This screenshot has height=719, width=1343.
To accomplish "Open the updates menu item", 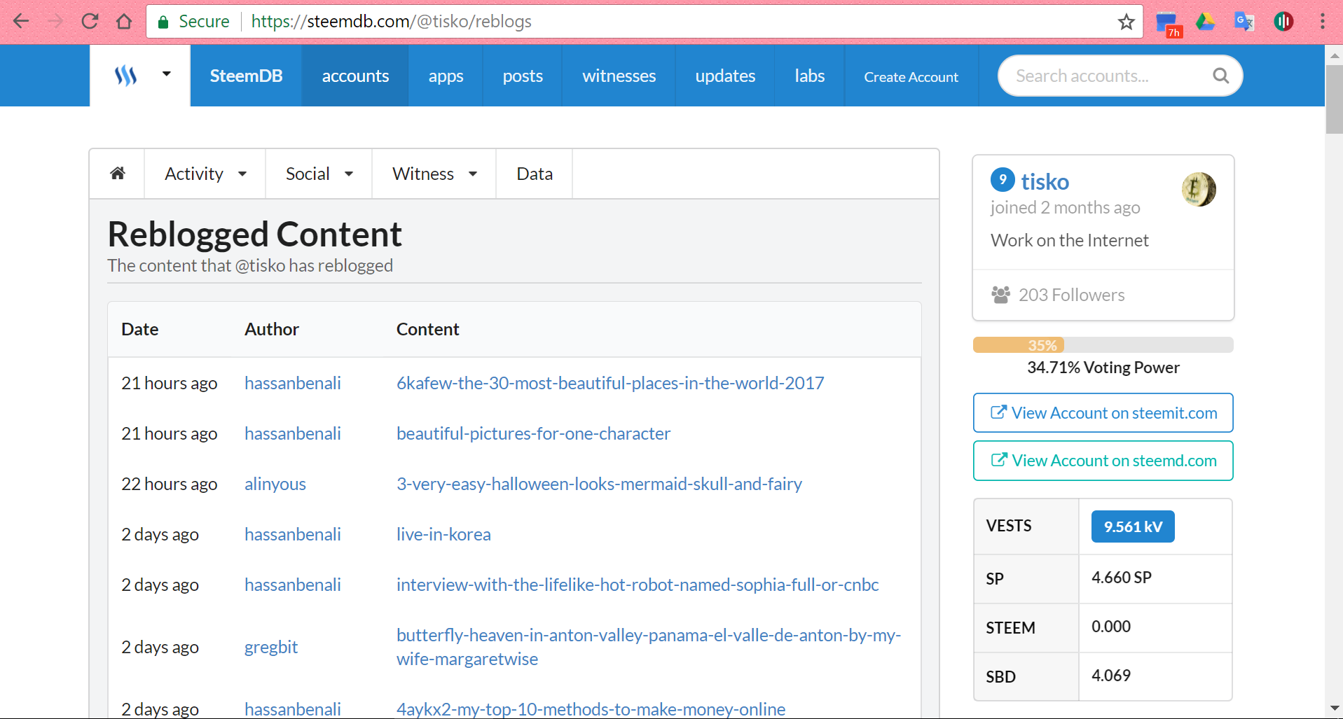I will tap(725, 76).
